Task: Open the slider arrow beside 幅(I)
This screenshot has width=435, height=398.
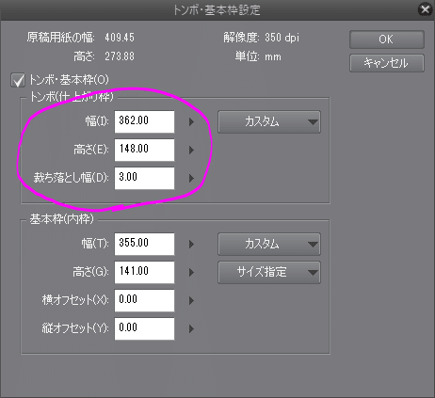Action: [191, 121]
